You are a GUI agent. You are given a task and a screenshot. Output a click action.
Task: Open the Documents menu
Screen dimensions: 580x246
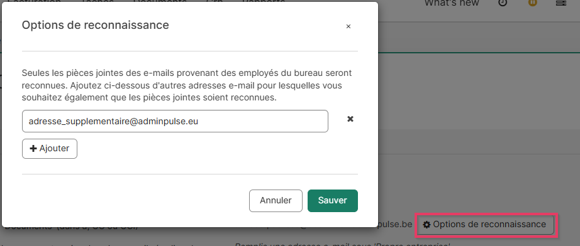(x=160, y=2)
